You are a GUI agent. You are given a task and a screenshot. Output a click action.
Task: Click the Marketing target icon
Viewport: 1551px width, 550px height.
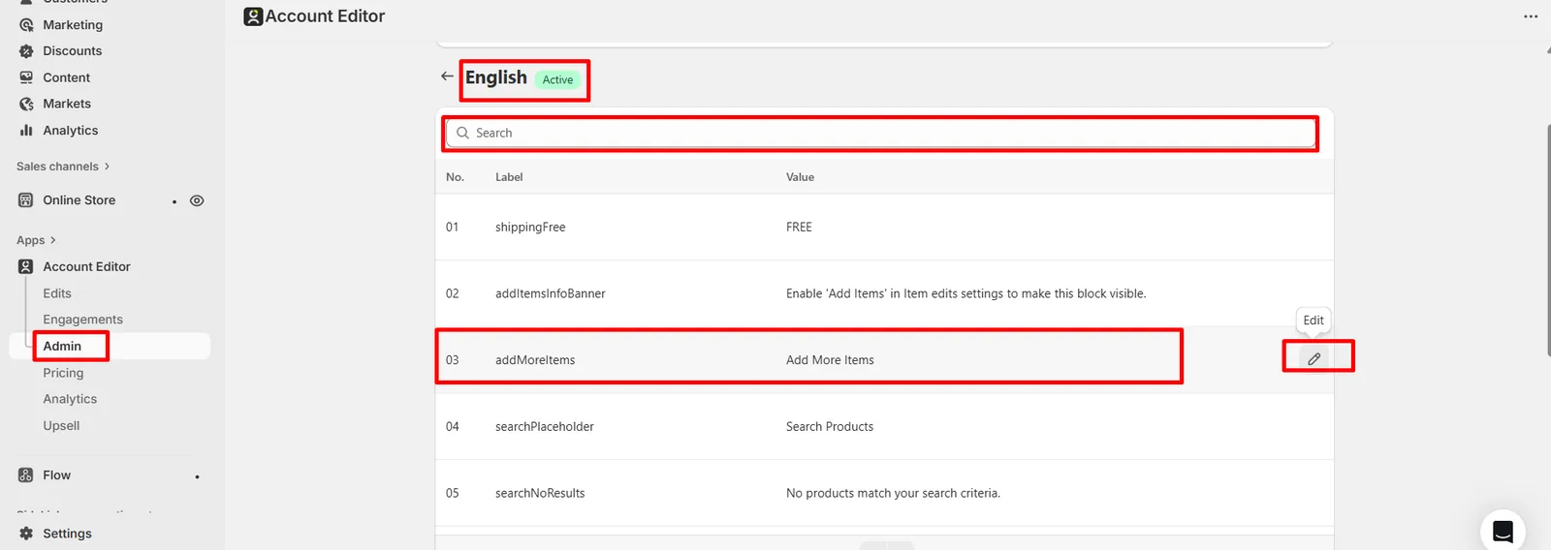tap(26, 24)
